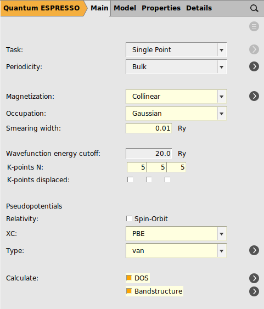264x309 pixels.
Task: Open Bandstructure details arrow button
Action: pyautogui.click(x=254, y=291)
